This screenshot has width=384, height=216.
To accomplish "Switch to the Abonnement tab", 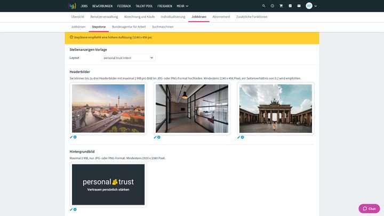I will click(221, 17).
